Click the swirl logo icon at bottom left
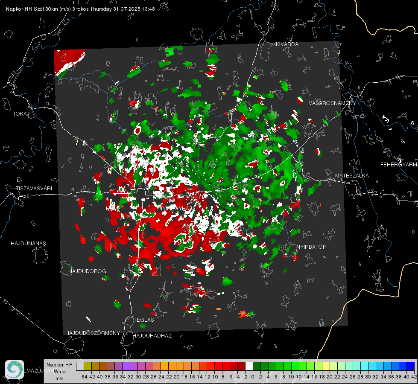418x384 pixels. [x=15, y=369]
